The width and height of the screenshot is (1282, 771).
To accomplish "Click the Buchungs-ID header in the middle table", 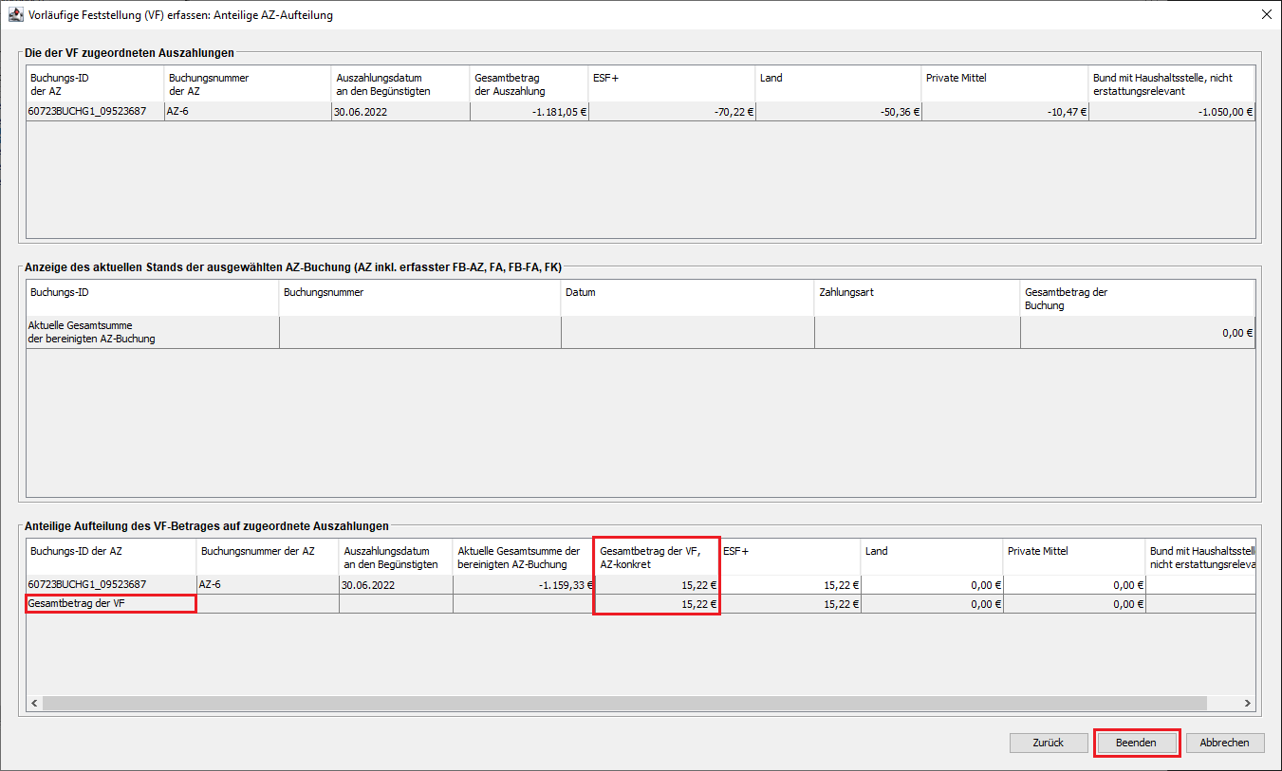I will [x=153, y=299].
